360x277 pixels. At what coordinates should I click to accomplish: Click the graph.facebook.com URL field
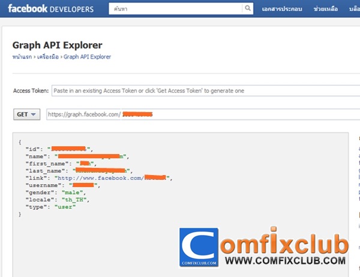click(x=203, y=115)
